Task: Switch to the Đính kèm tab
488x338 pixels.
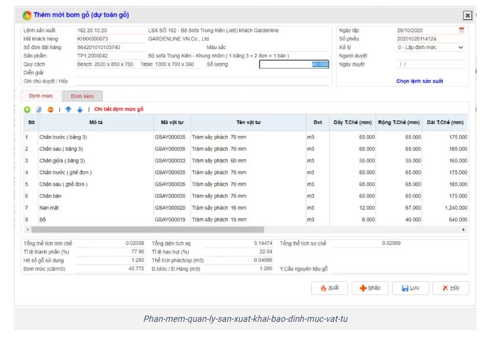Action: click(x=82, y=96)
